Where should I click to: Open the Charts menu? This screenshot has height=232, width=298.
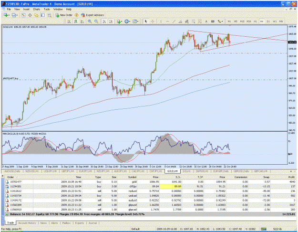pos(37,9)
